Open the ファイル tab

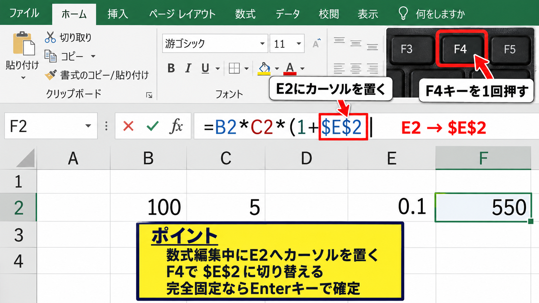coord(24,13)
